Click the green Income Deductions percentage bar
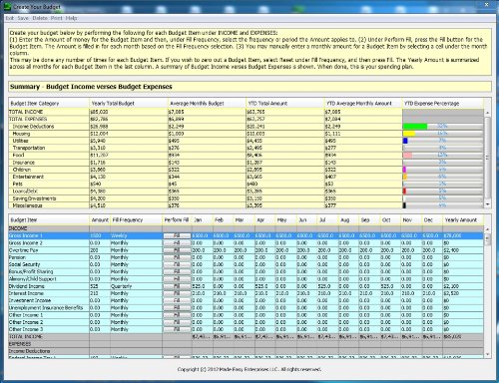The height and width of the screenshot is (383, 499). click(415, 127)
